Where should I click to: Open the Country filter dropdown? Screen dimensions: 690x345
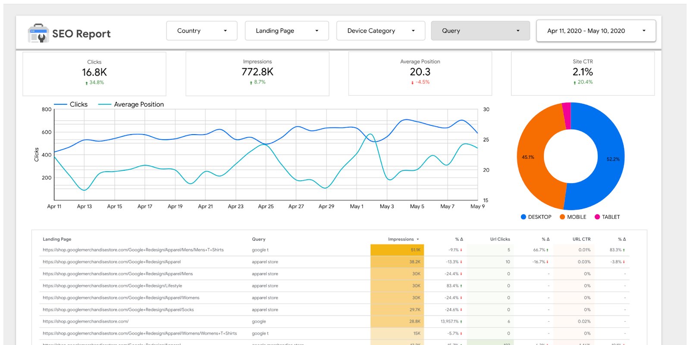202,31
